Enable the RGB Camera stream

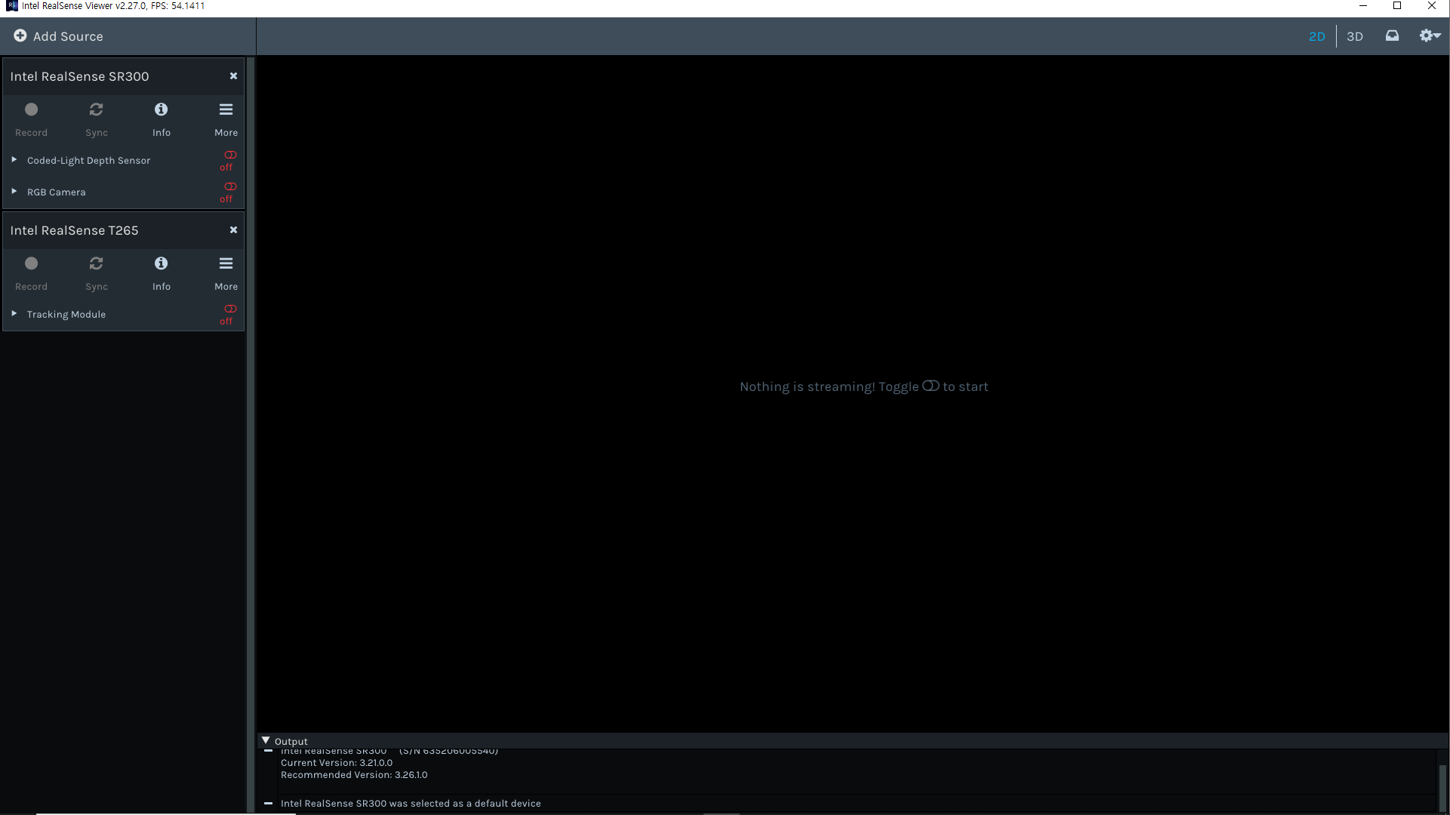(x=229, y=186)
